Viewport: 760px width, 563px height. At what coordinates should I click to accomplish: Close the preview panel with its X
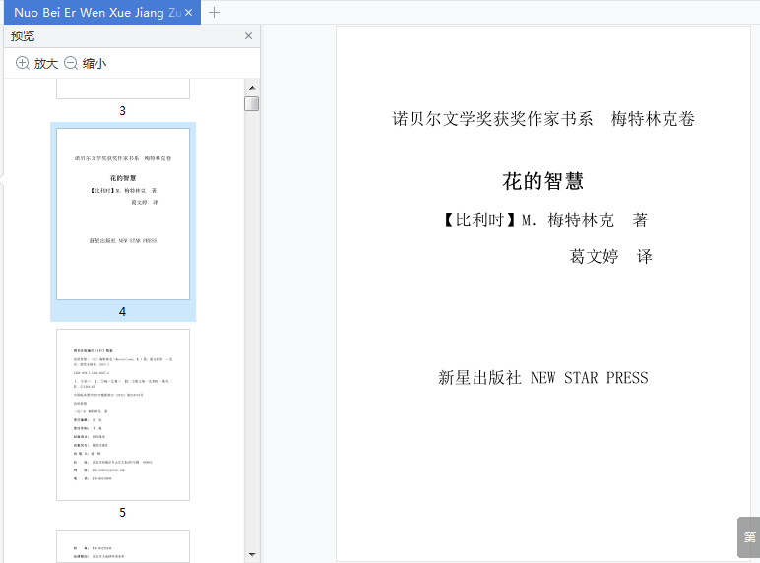pyautogui.click(x=249, y=35)
